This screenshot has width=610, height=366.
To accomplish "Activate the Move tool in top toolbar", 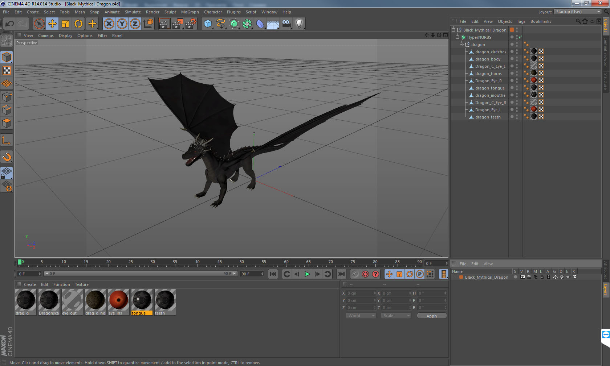I will click(x=52, y=24).
